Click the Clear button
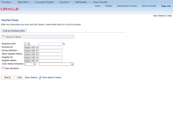This screenshot has width=173, height=130. click(19, 77)
